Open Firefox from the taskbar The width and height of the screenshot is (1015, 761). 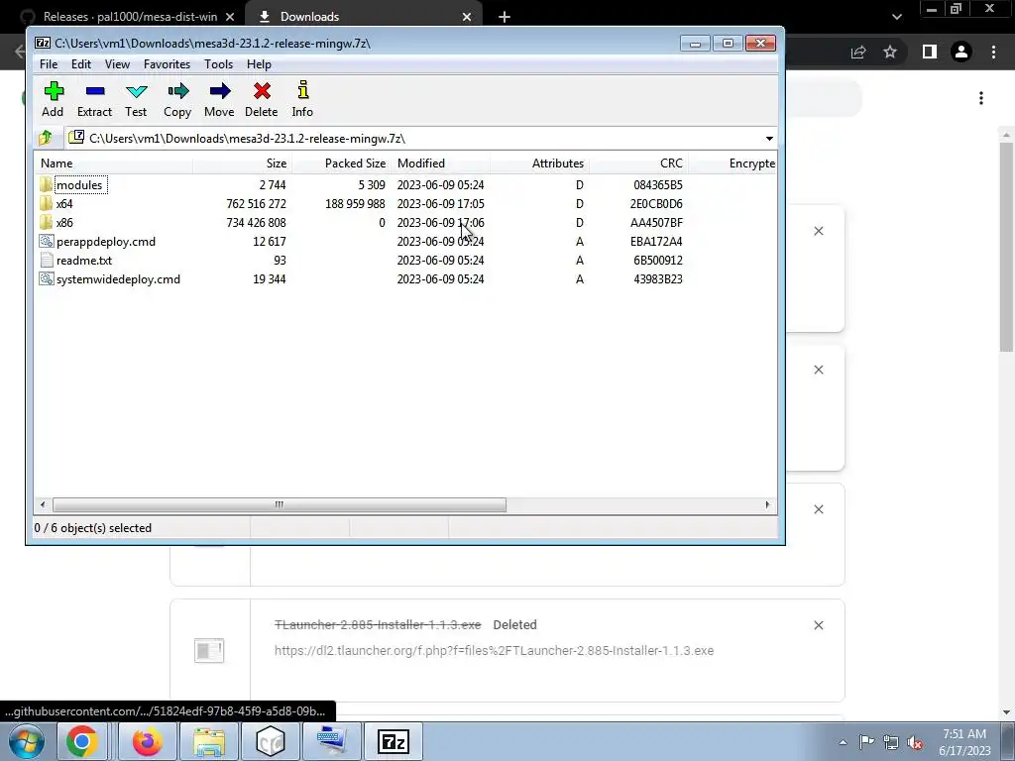147,741
